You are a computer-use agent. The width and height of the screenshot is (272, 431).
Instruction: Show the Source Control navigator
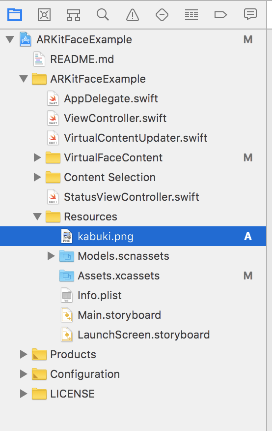coord(44,15)
